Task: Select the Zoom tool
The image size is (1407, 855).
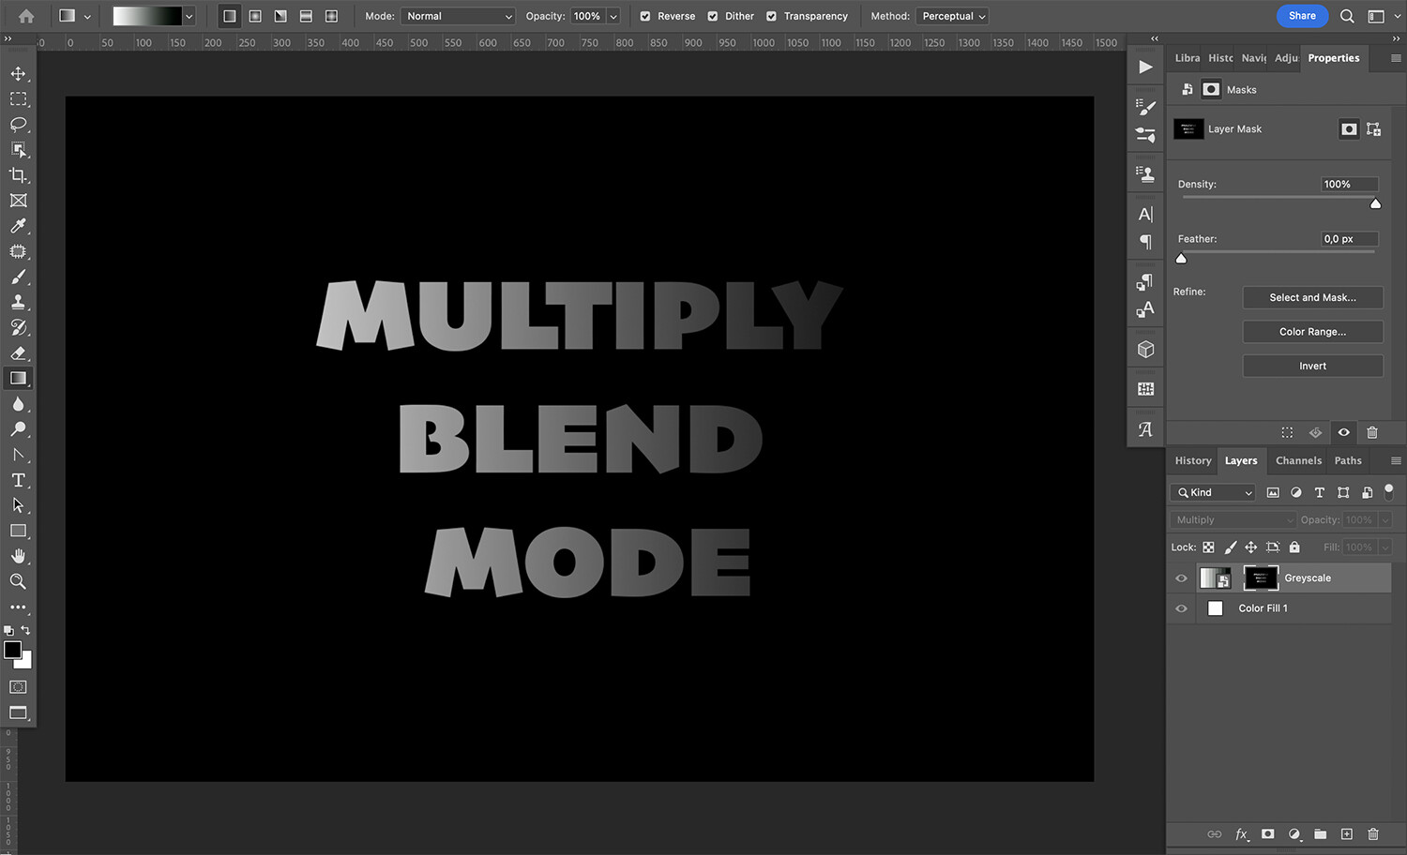Action: [19, 581]
